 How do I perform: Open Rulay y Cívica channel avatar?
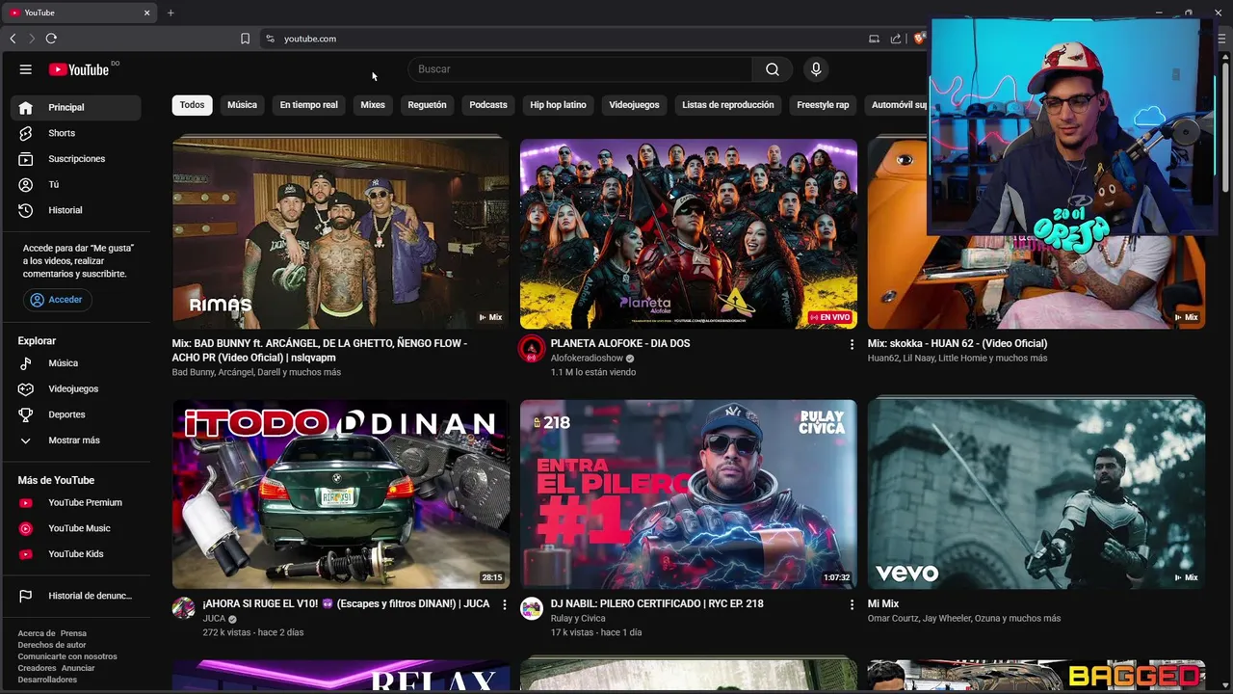[532, 608]
